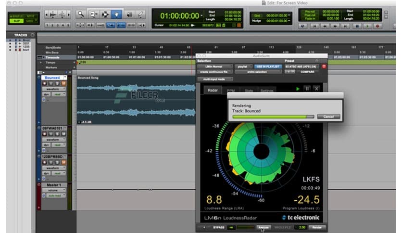Viewport: 402px width, 233px height.
Task: Click the transport Stop button
Action: point(356,26)
